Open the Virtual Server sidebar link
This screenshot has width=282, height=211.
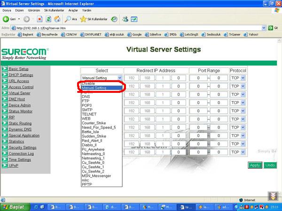(x=19, y=93)
